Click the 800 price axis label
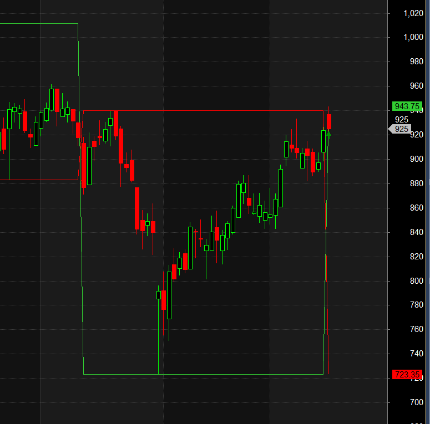The height and width of the screenshot is (424, 430). coord(417,281)
